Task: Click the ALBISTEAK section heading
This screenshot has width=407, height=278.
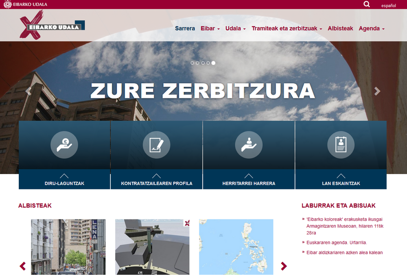Action: click(x=35, y=206)
